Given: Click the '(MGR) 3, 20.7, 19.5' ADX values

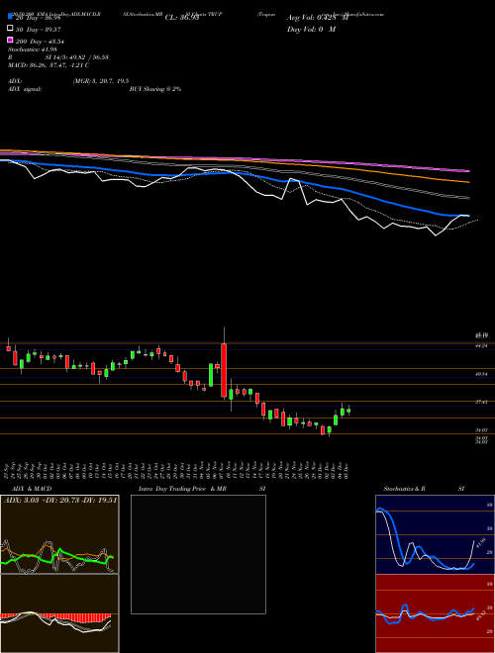Looking at the screenshot, I should pyautogui.click(x=100, y=81).
